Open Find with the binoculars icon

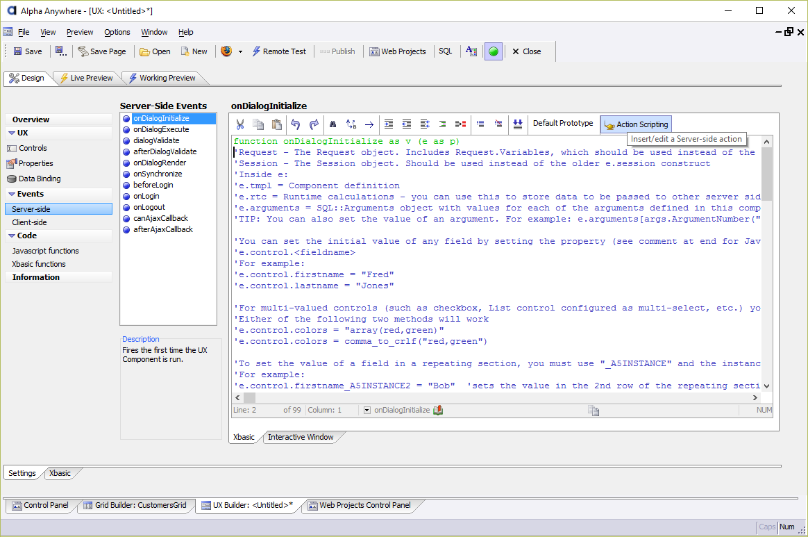[333, 124]
